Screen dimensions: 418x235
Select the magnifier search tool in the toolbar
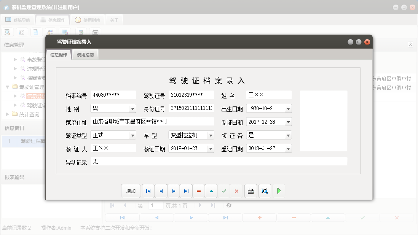coord(7,32)
